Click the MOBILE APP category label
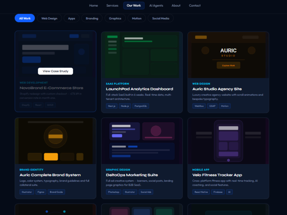 coord(201,170)
